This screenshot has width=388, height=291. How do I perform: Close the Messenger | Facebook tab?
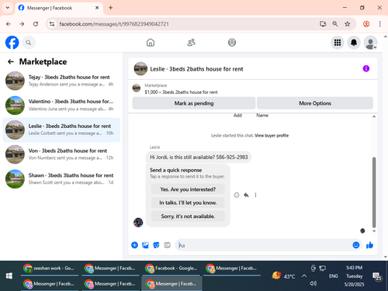[97, 8]
